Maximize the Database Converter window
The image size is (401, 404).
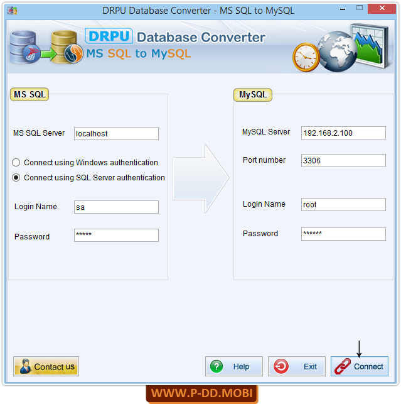tap(360, 8)
